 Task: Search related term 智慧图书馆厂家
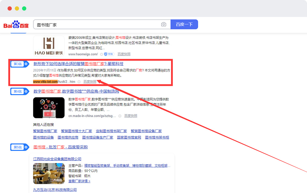coord(45,131)
